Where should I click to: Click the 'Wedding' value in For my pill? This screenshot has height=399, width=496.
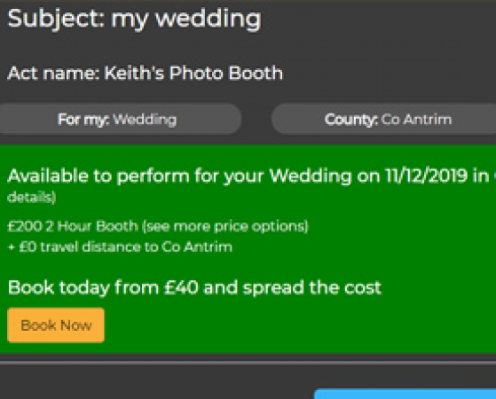(x=145, y=120)
